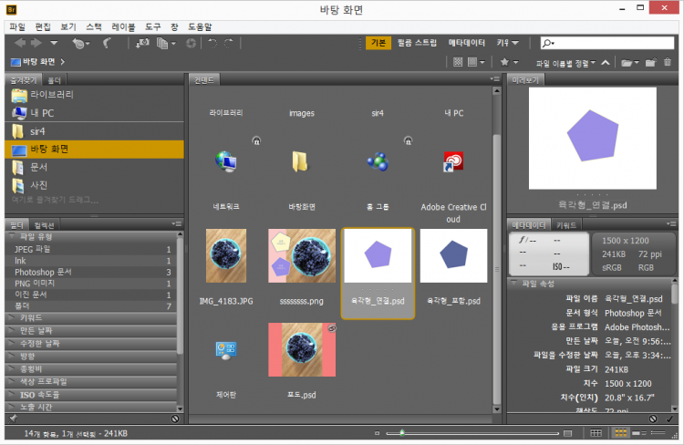684x445 pixels.
Task: Click the boomerang Return to Photoshop icon
Action: (107, 43)
